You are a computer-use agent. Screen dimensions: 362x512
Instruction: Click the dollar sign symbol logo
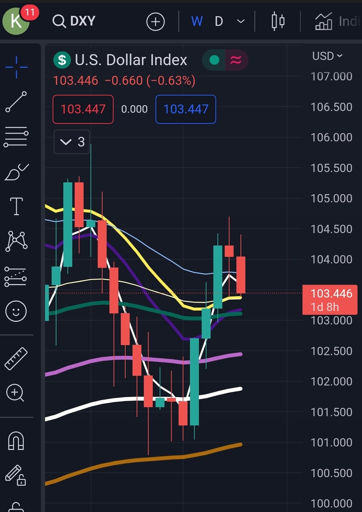62,60
